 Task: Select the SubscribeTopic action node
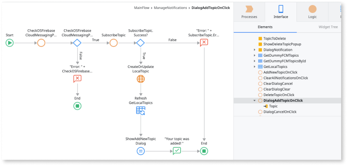[x=114, y=43]
